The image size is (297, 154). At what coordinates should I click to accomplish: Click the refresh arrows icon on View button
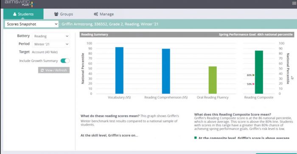42,70
